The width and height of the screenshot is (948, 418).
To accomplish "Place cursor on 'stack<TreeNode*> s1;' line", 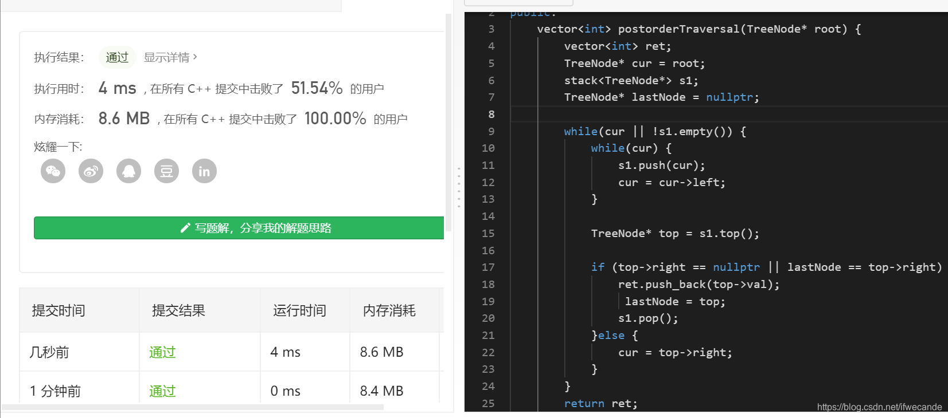I will [x=631, y=81].
